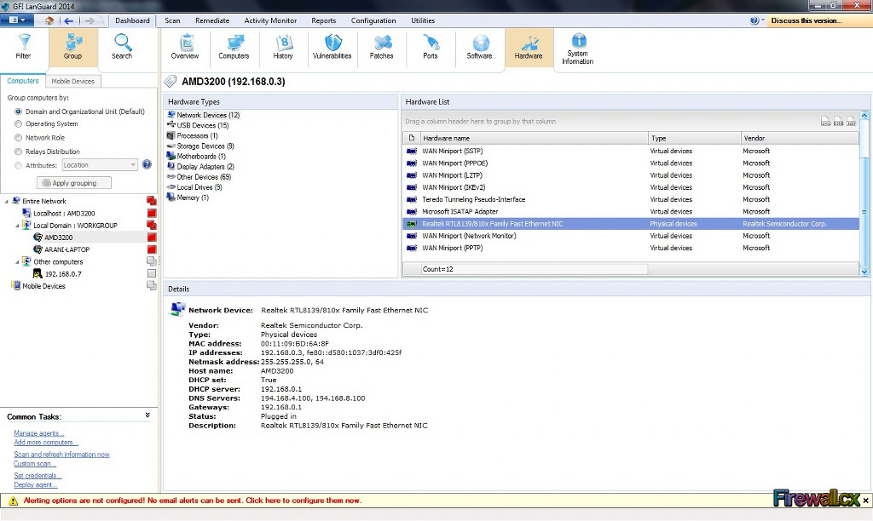Select Domain and Organizational Unit radio button
873x521 pixels.
point(19,112)
